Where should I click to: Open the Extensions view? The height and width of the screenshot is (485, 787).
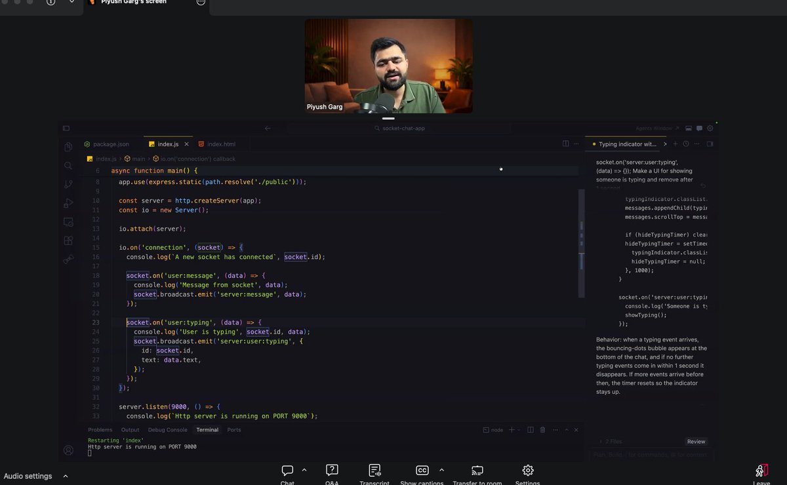[x=68, y=241]
